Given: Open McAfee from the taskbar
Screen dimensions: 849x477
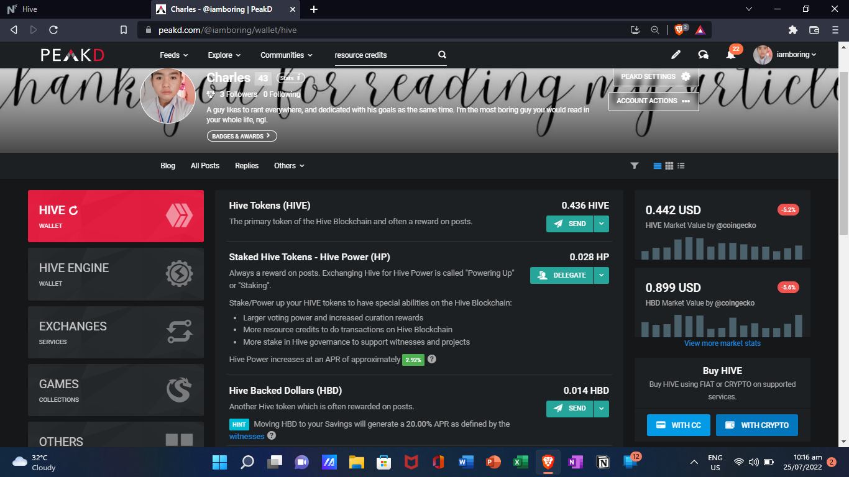Looking at the screenshot, I should (411, 462).
